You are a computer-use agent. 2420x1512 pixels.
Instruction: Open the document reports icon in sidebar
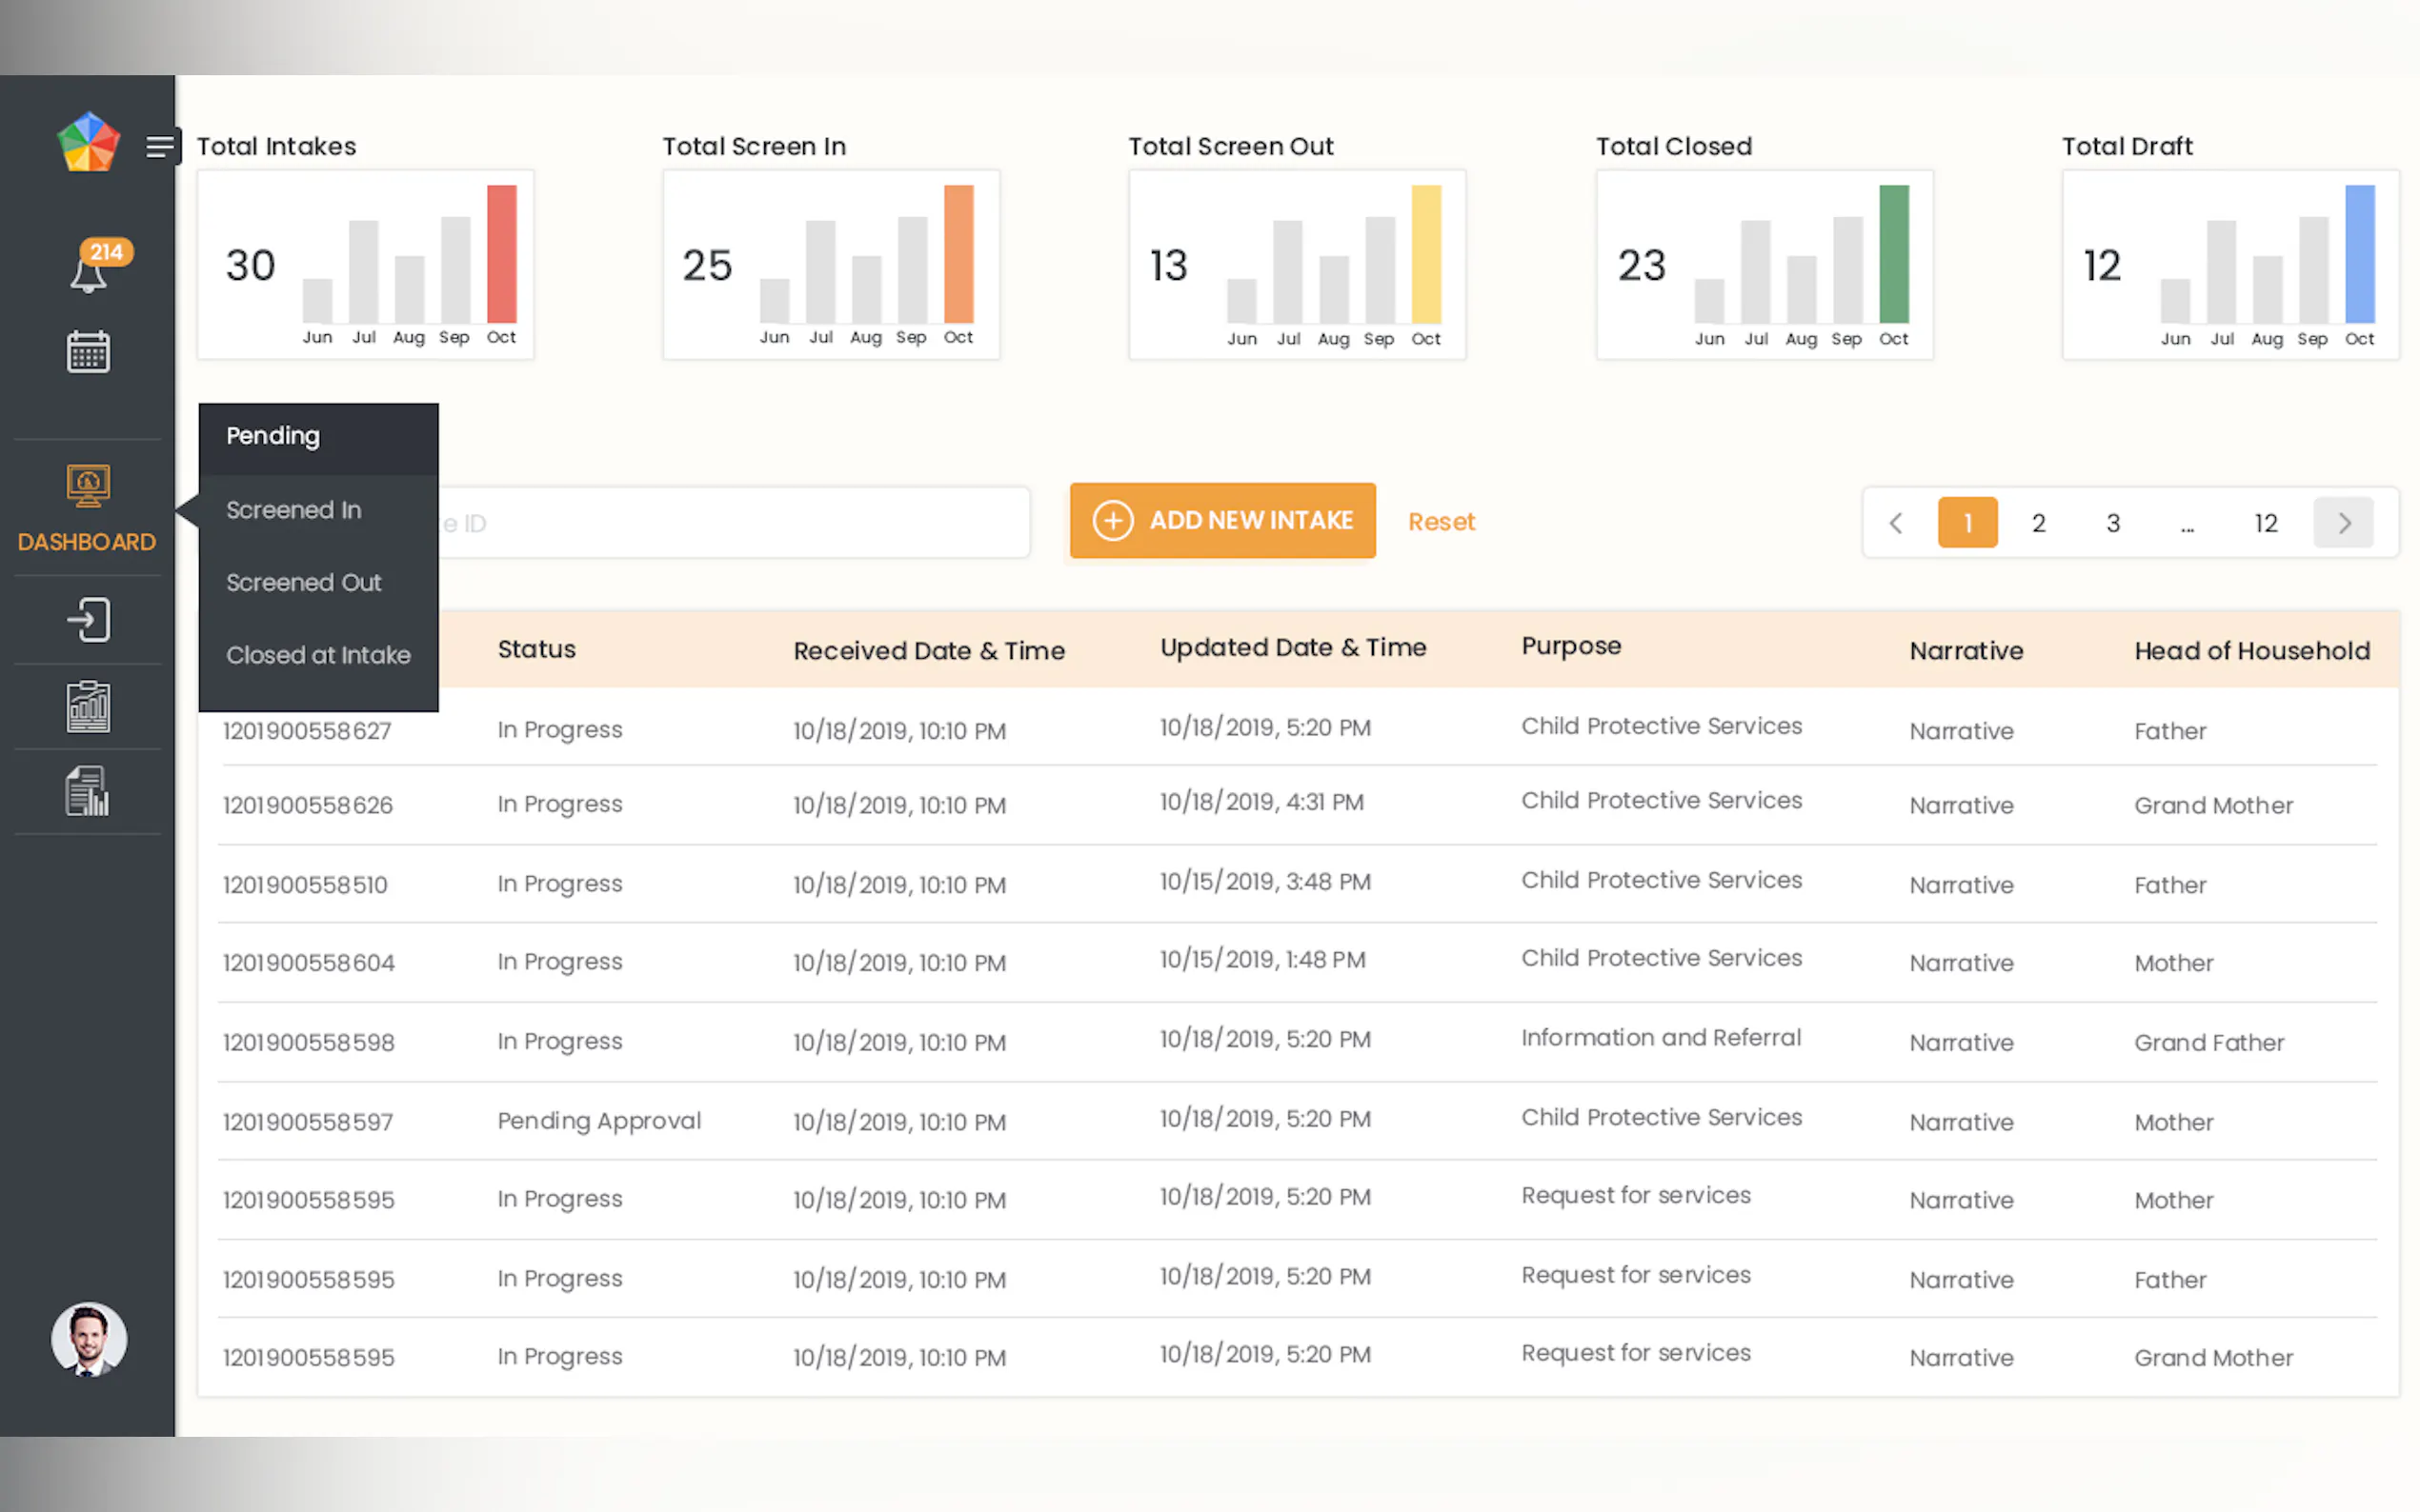[88, 791]
